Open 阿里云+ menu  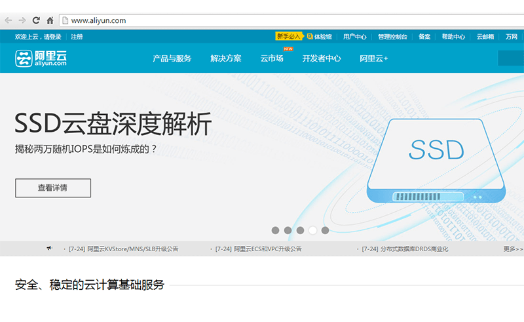coord(373,58)
